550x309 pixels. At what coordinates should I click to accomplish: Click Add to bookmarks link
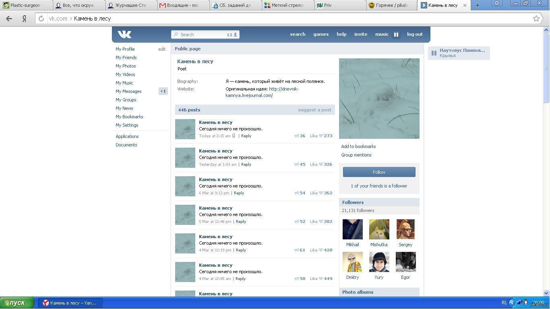coord(358,146)
